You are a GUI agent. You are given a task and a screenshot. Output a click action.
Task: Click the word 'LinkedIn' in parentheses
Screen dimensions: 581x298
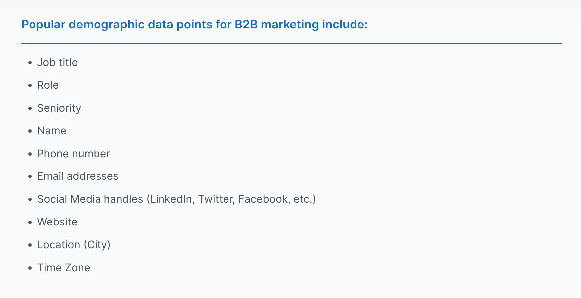171,199
